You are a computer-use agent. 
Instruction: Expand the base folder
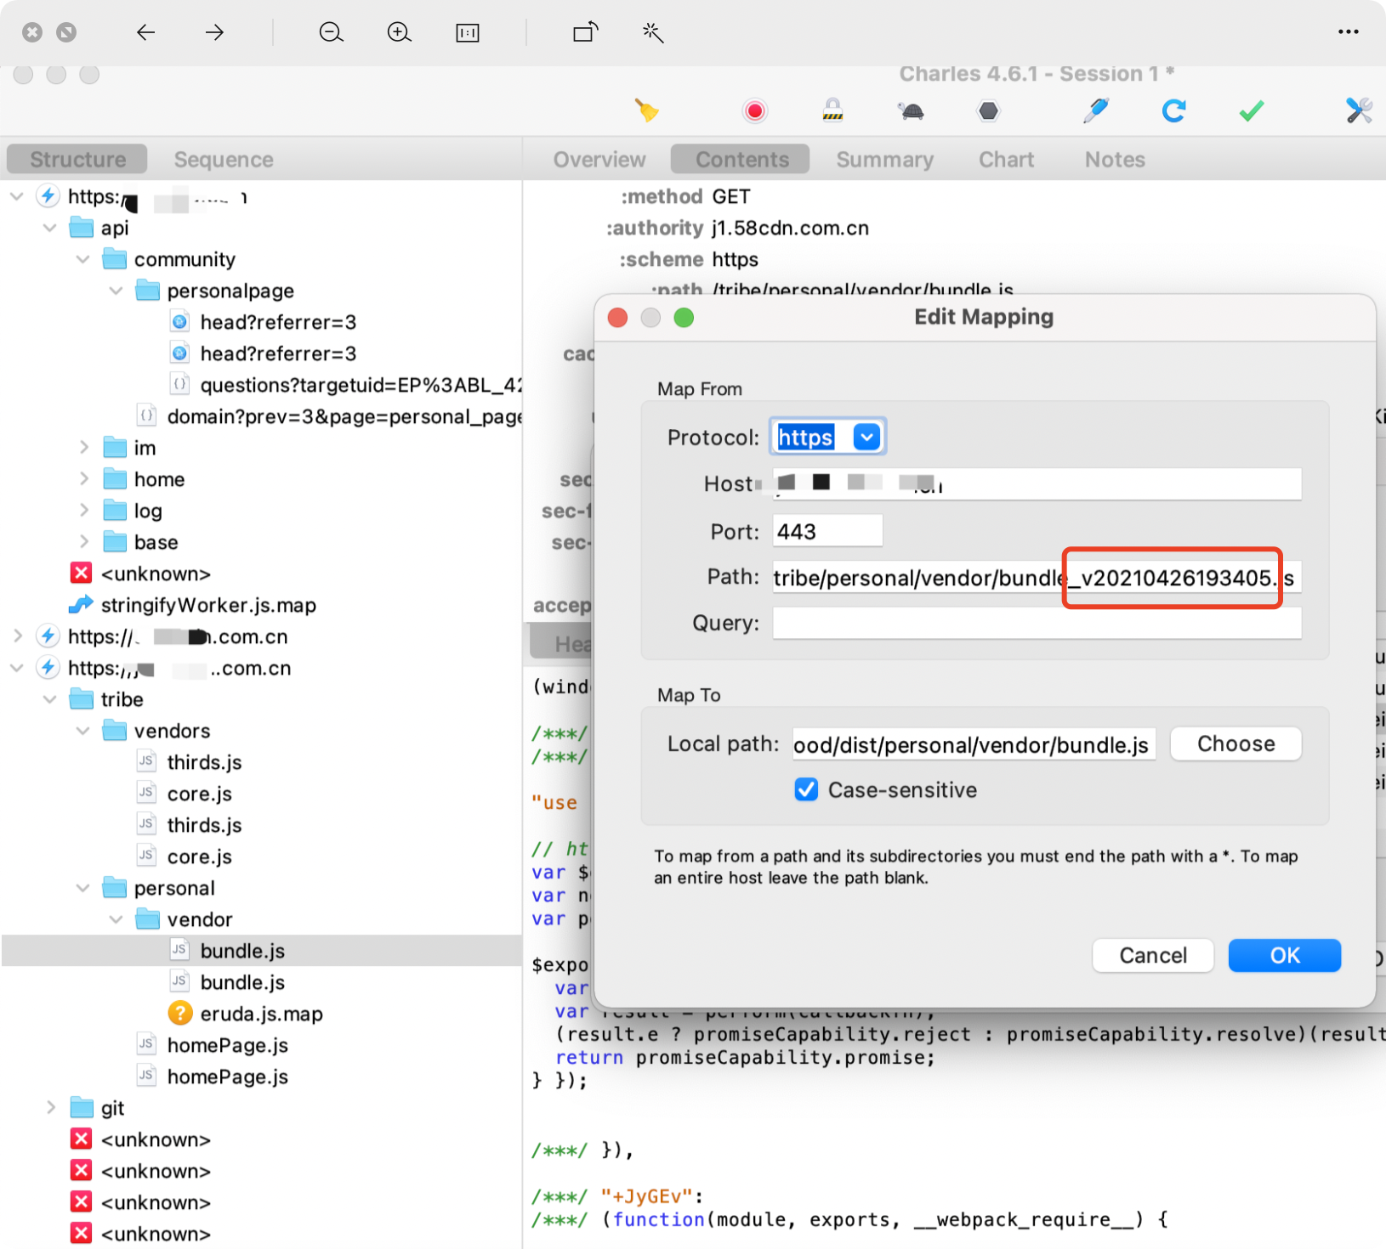pyautogui.click(x=83, y=542)
